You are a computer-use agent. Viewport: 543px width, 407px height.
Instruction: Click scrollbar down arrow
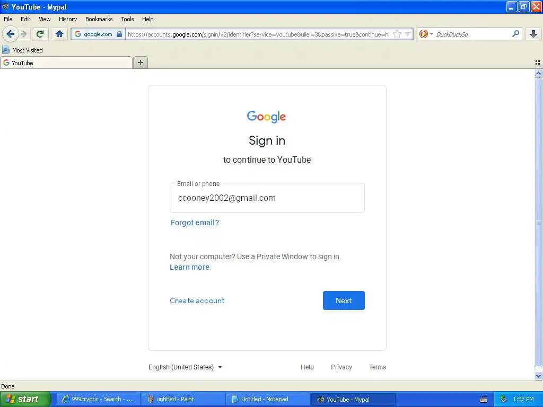pyautogui.click(x=538, y=376)
